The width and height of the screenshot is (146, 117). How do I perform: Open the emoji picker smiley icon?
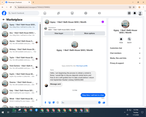[99, 102]
